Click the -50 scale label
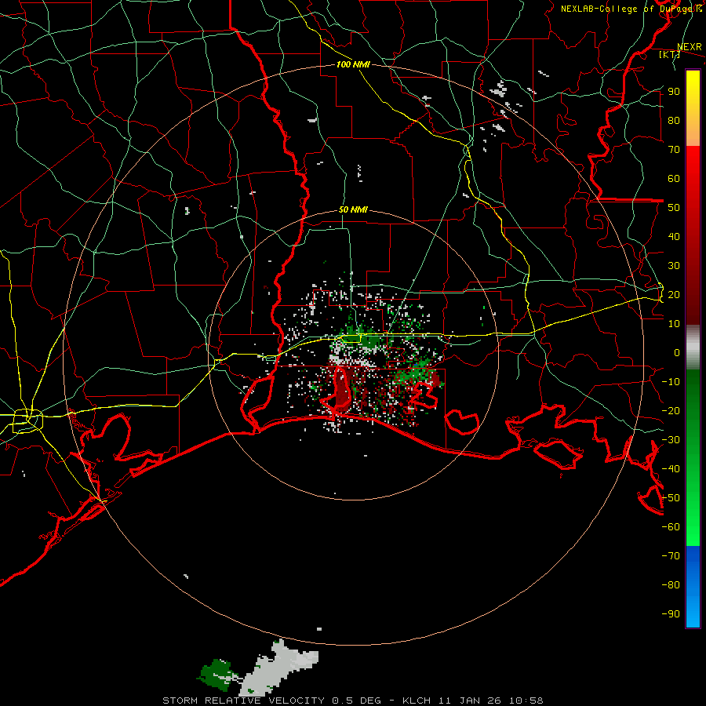The height and width of the screenshot is (706, 706). pos(671,498)
